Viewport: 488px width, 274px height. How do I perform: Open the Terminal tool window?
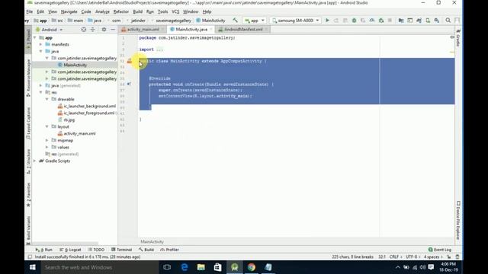click(x=122, y=250)
